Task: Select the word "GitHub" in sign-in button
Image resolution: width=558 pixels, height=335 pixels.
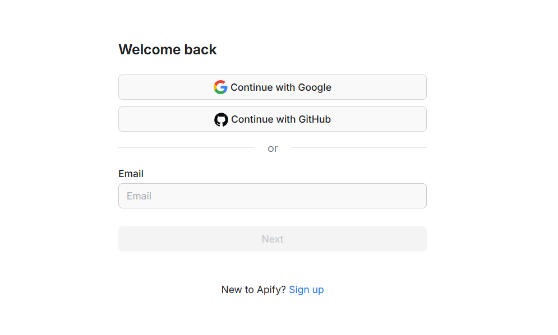Action: (315, 119)
